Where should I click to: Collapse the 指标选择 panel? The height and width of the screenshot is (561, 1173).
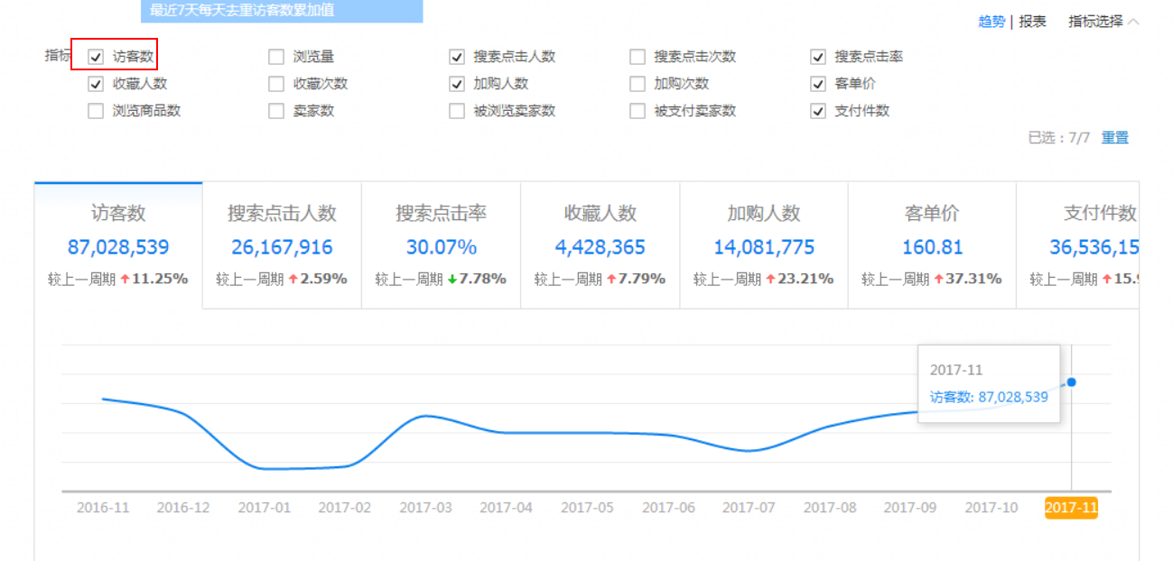tap(1103, 22)
